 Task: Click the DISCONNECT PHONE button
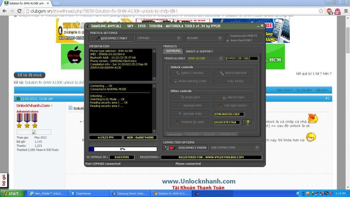pyautogui.click(x=186, y=148)
